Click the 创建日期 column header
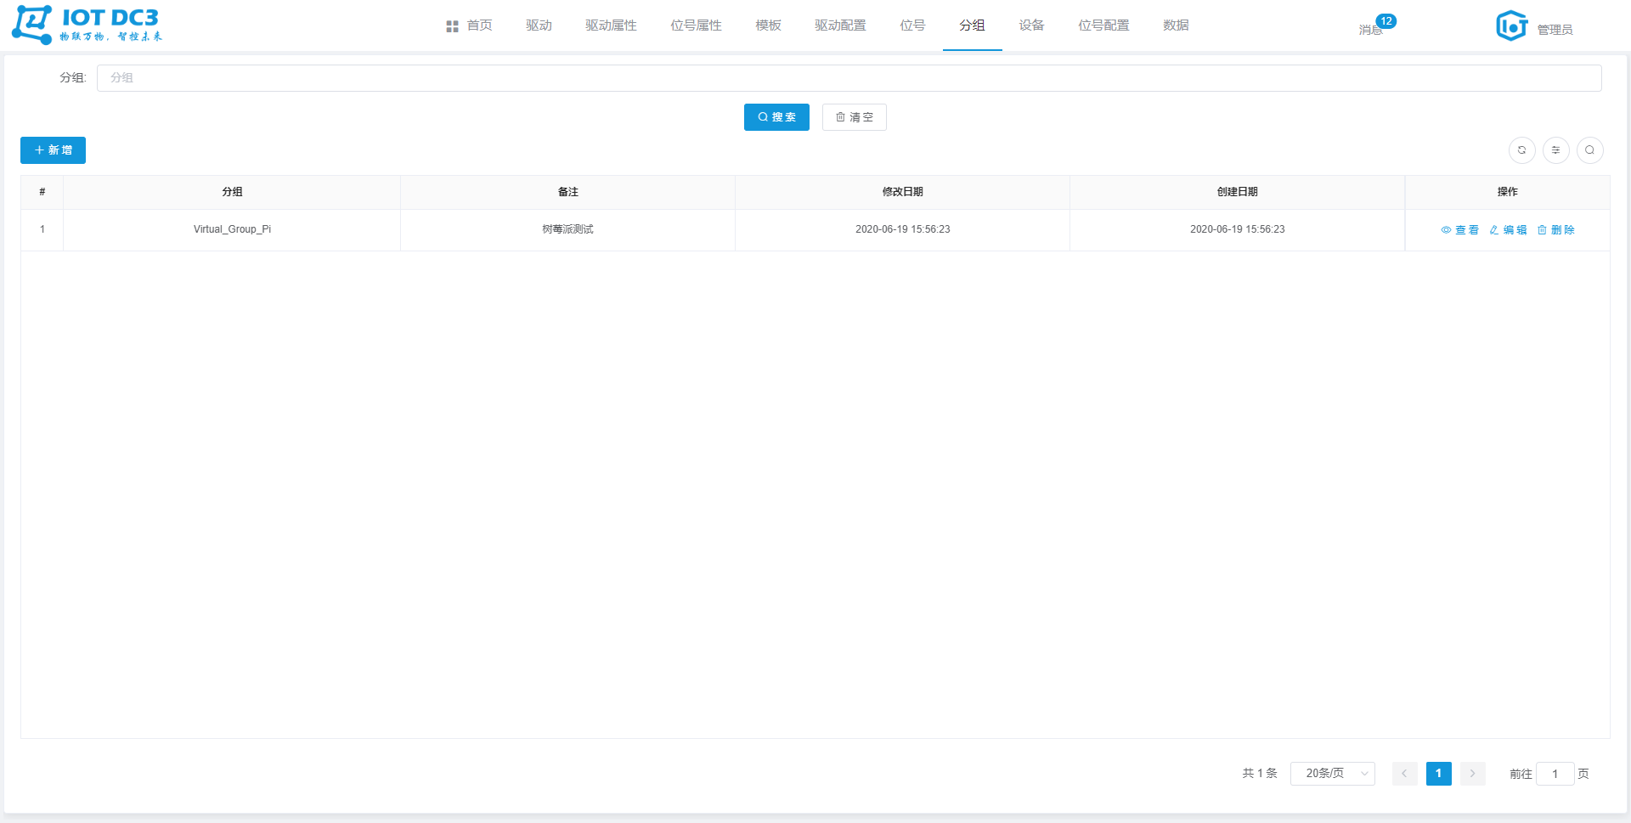The width and height of the screenshot is (1631, 823). pos(1237,192)
